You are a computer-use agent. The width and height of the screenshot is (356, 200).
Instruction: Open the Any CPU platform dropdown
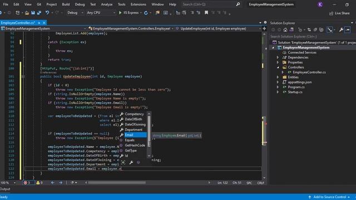101,13
